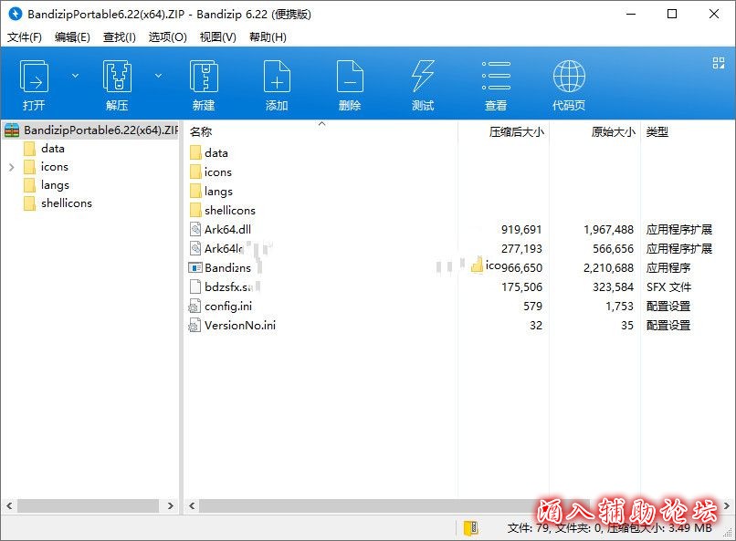Click Bandizip title bar app icon
Image resolution: width=736 pixels, height=541 pixels.
16,14
